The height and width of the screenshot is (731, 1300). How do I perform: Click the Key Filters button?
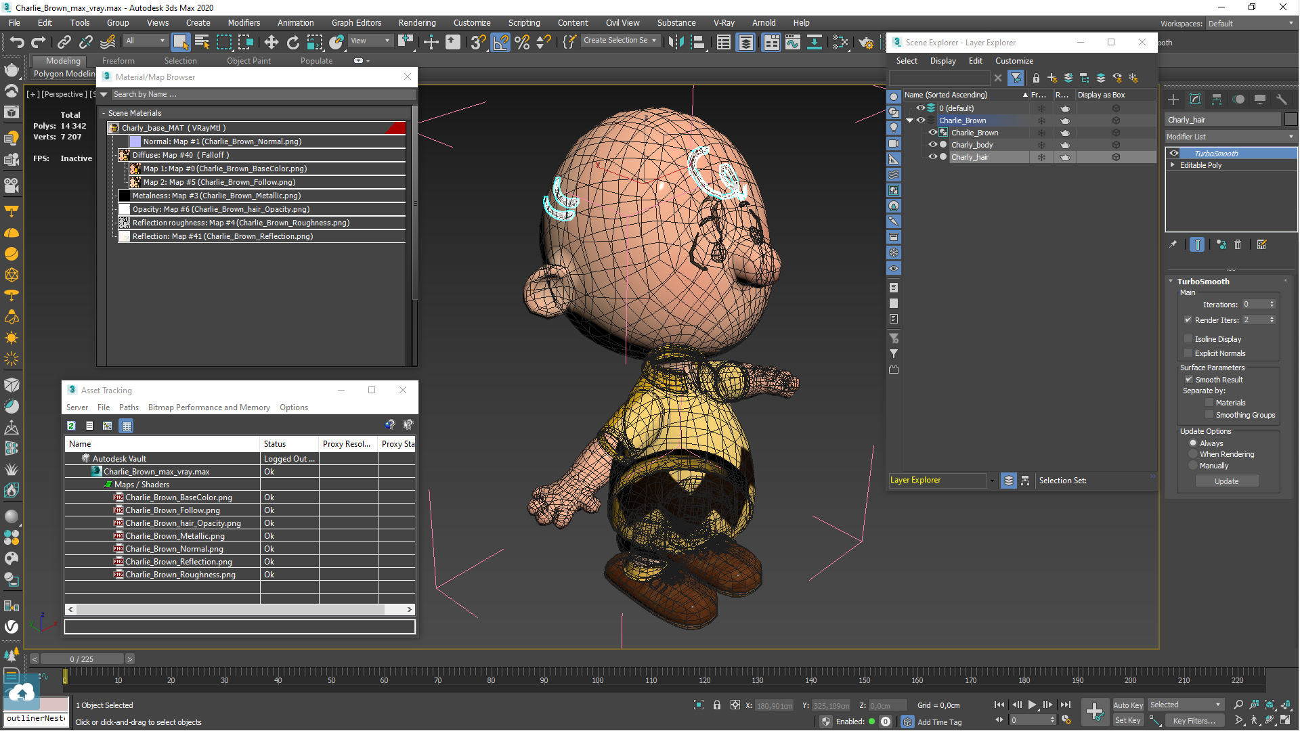(1194, 720)
